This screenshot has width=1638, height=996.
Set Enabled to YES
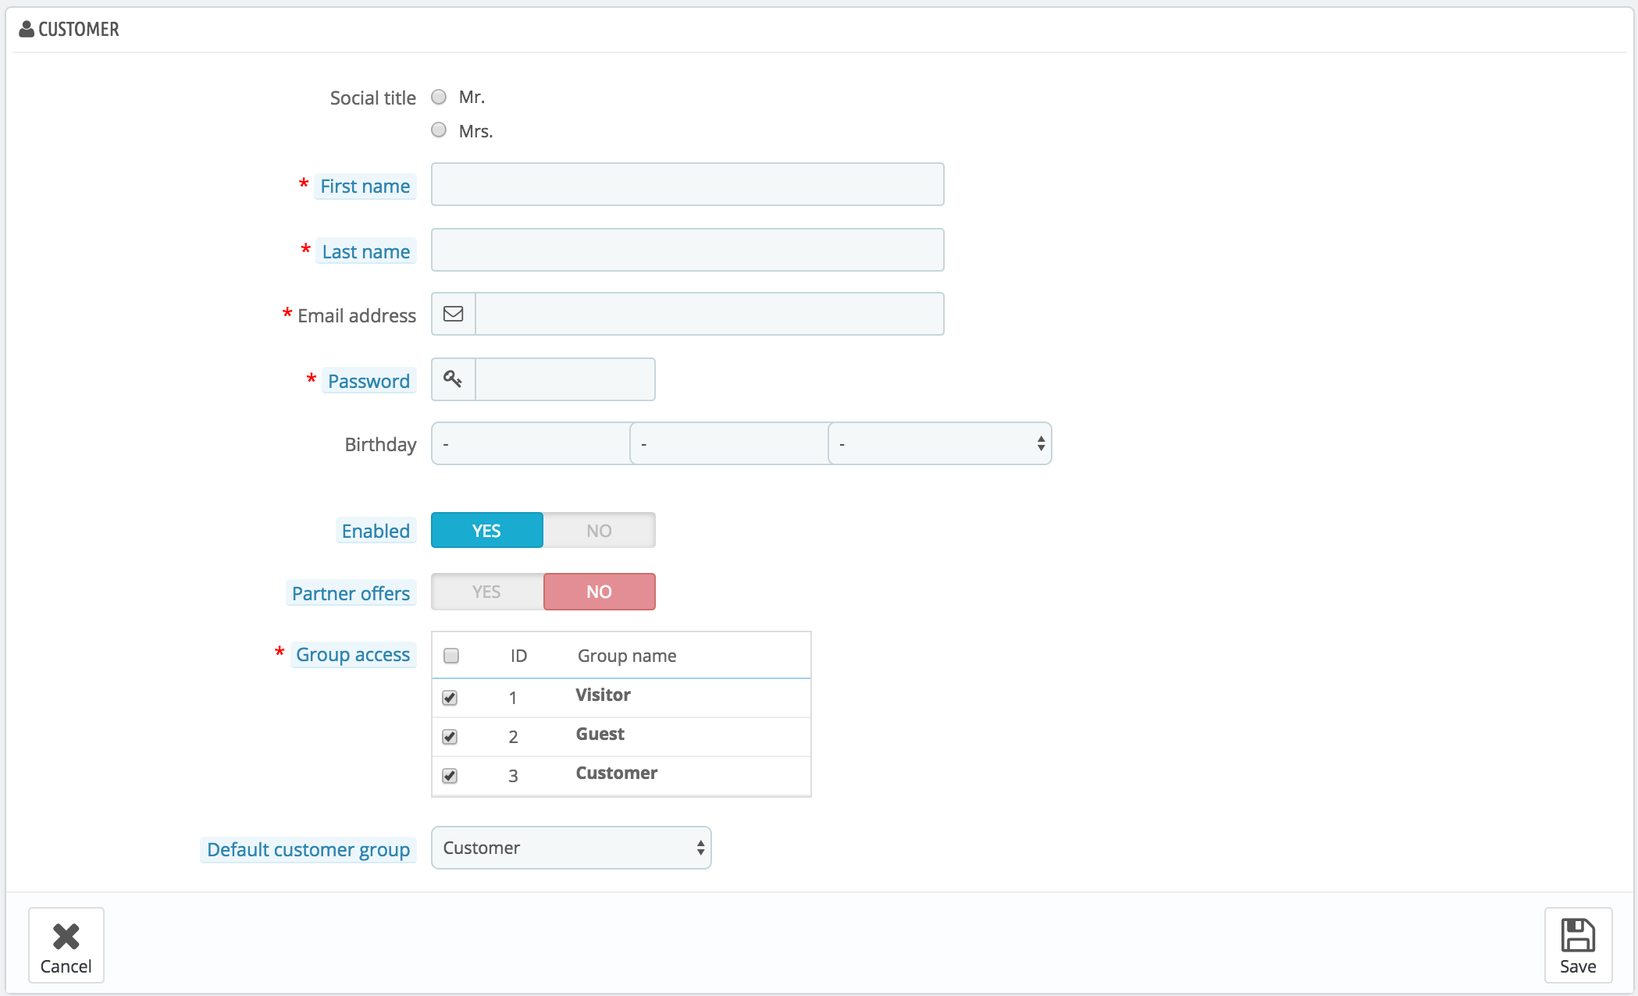pos(487,530)
